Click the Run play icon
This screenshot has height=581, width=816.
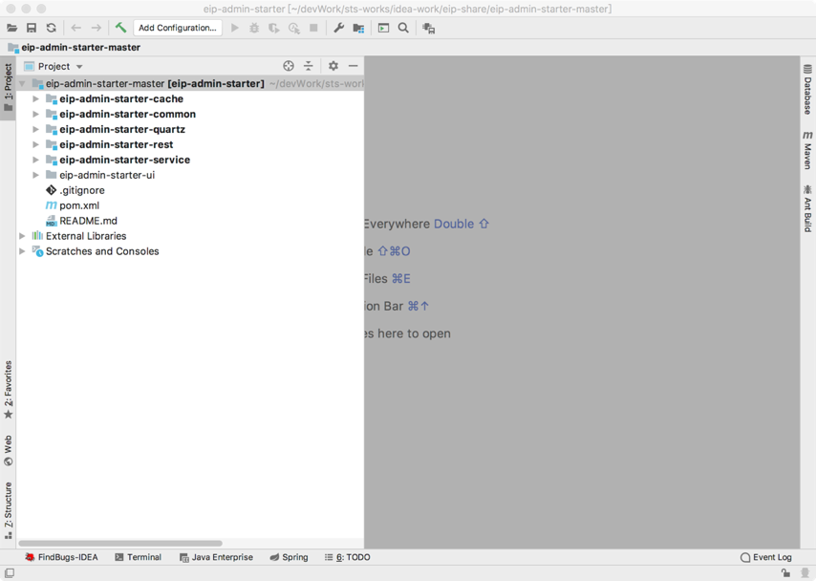(235, 28)
